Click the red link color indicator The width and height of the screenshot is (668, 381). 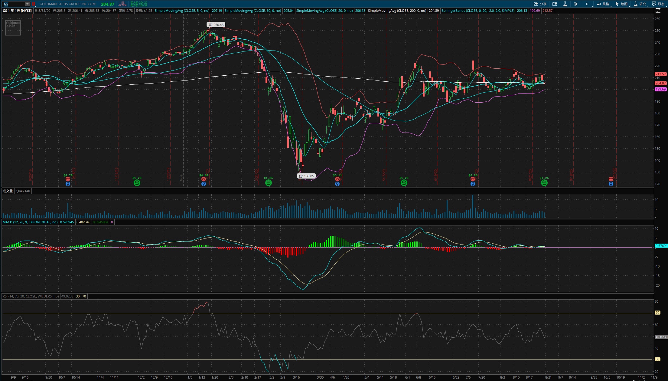(x=34, y=4)
